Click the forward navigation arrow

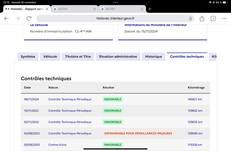pos(18,18)
